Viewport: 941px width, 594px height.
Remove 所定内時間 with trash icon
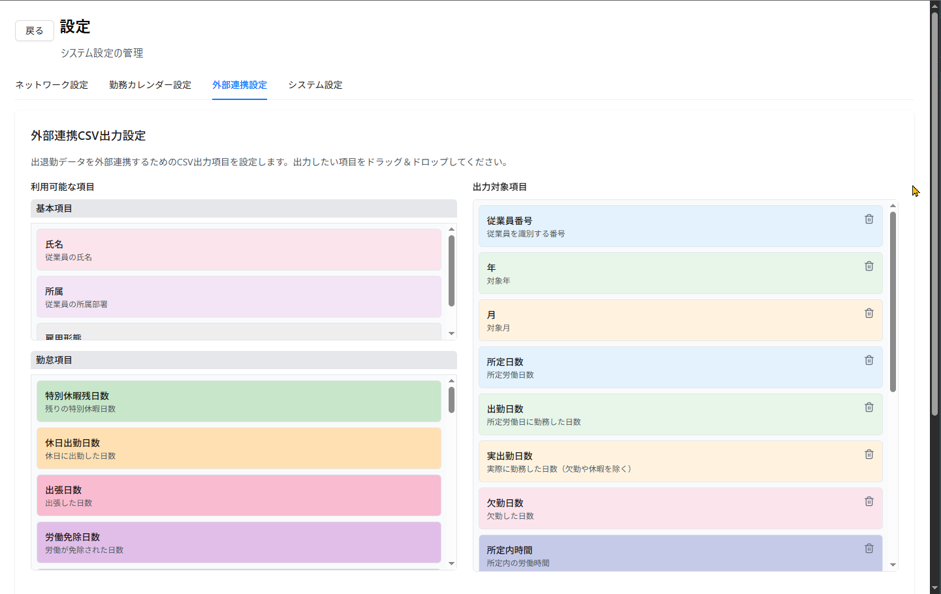[869, 548]
